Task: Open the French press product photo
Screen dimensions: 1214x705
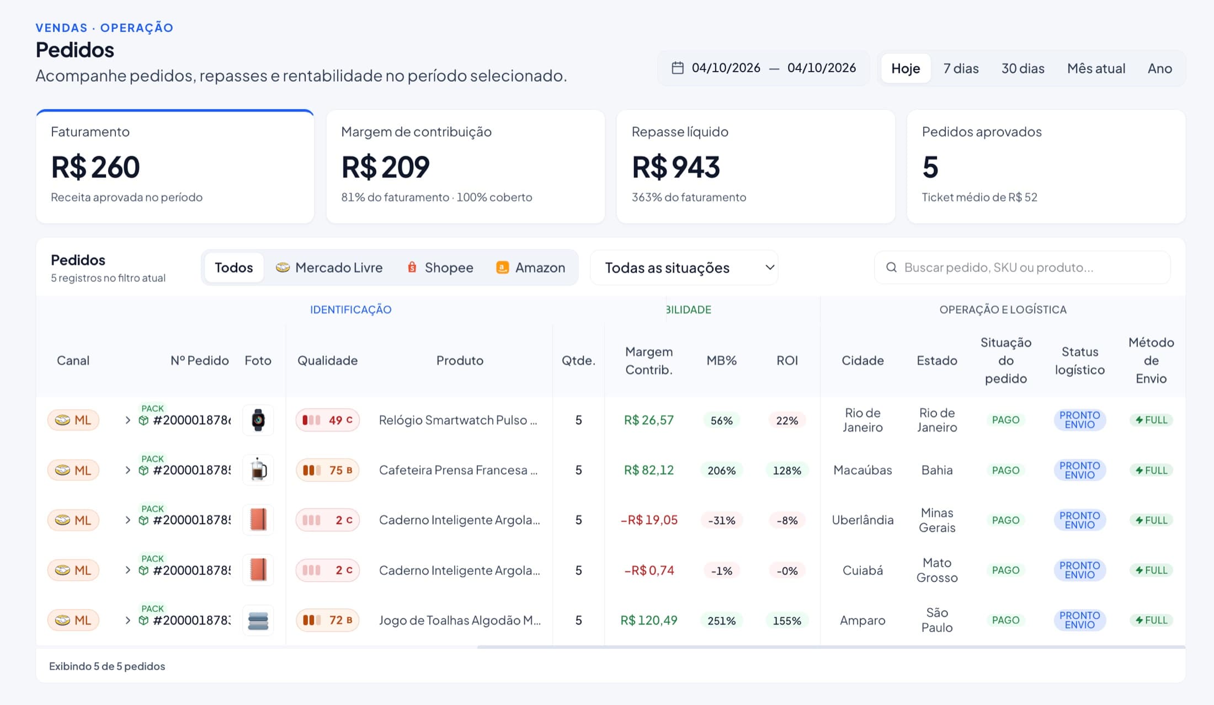Action: point(258,471)
